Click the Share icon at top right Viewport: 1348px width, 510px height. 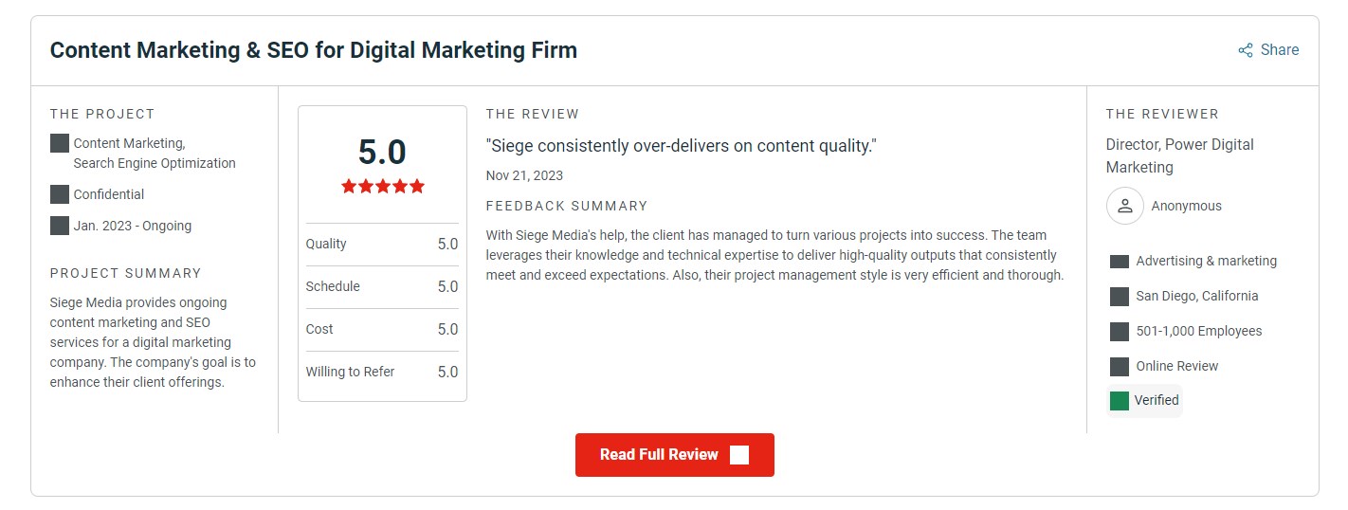click(1246, 50)
